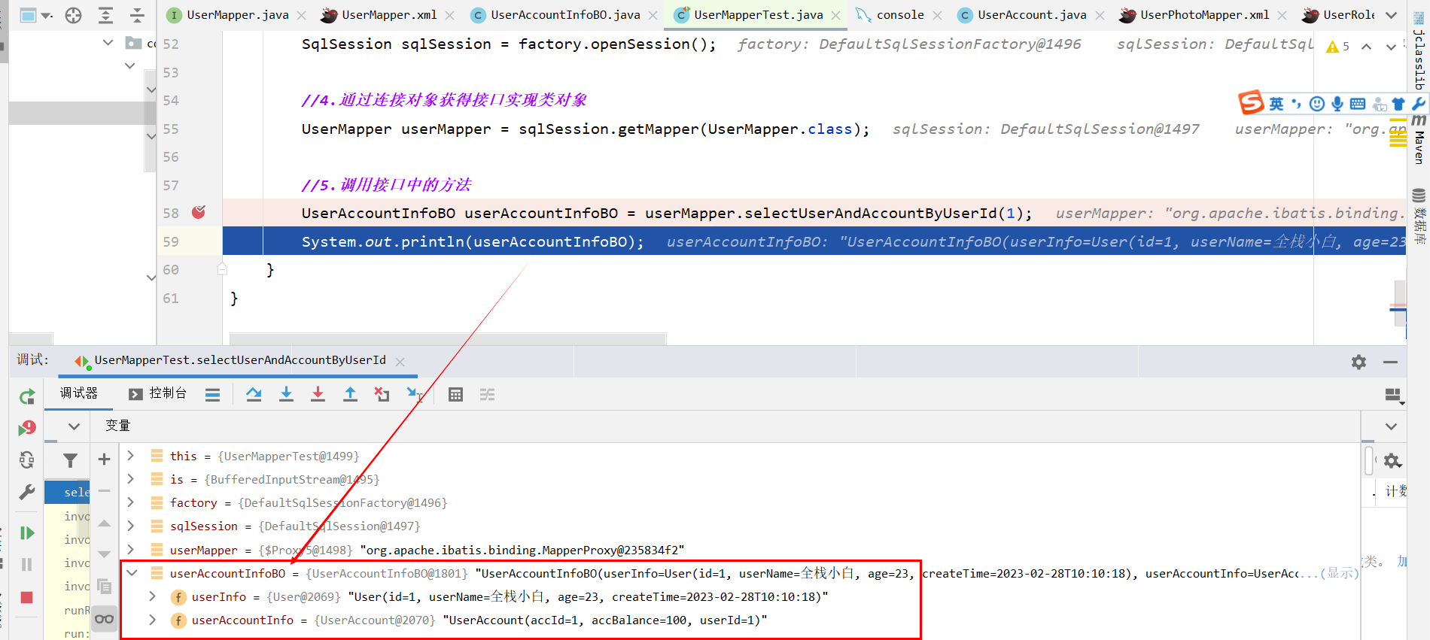1430x640 pixels.
Task: Select the 调试器 debugger tab
Action: 79,393
